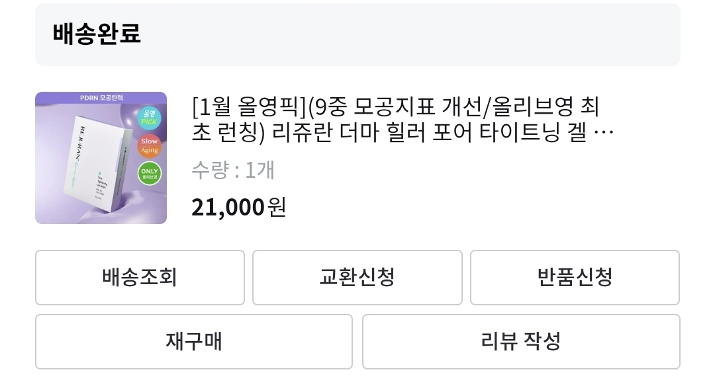Image resolution: width=715 pixels, height=382 pixels.
Task: Select the 올리브영 최초 런칭 title text
Action: point(536,106)
